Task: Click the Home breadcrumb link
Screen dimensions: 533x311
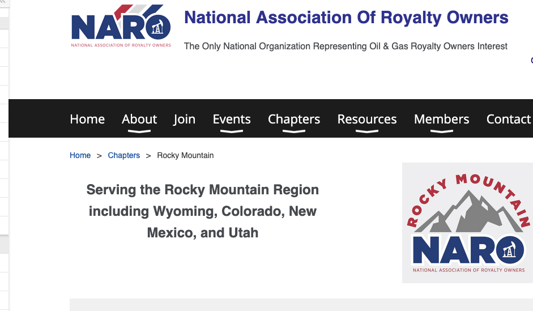Action: [x=80, y=155]
